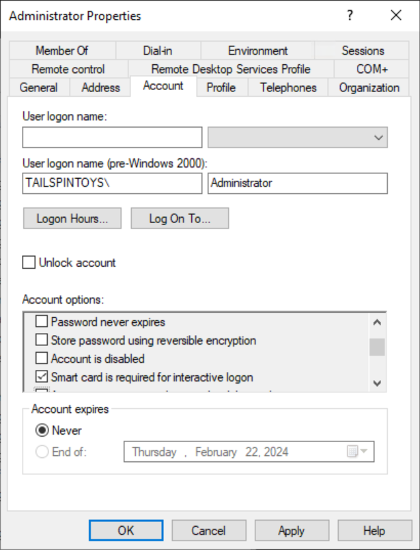This screenshot has height=550, width=420.
Task: Open the Member Of tab
Action: click(x=62, y=50)
